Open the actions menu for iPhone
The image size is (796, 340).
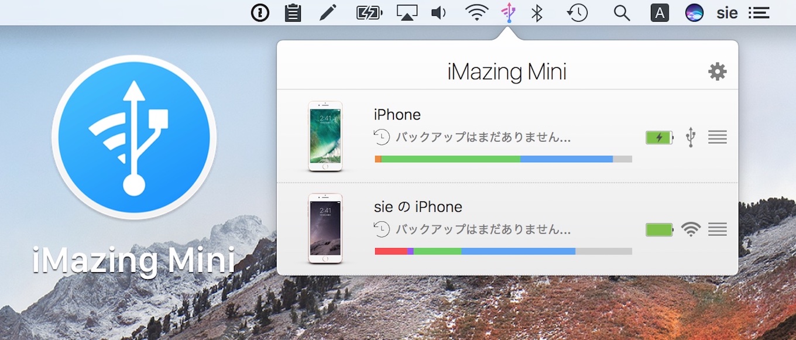(x=718, y=137)
